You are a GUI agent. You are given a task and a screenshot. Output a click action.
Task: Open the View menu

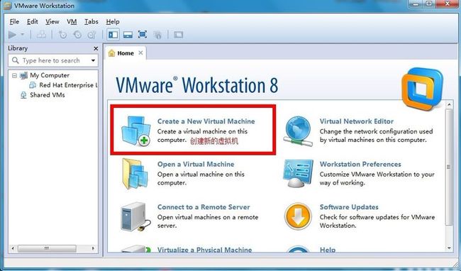pos(52,22)
